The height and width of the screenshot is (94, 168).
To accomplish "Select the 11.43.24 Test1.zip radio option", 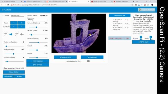I will [114, 20].
